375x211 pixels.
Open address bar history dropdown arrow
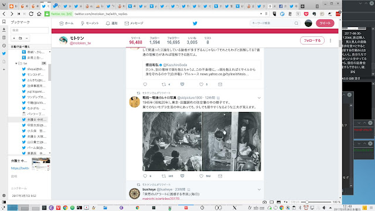[261, 14]
